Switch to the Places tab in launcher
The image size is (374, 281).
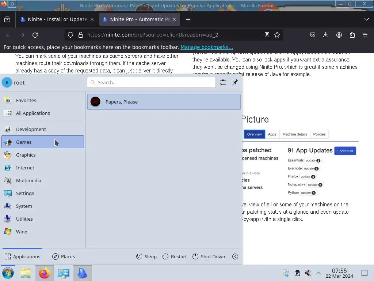tap(64, 256)
